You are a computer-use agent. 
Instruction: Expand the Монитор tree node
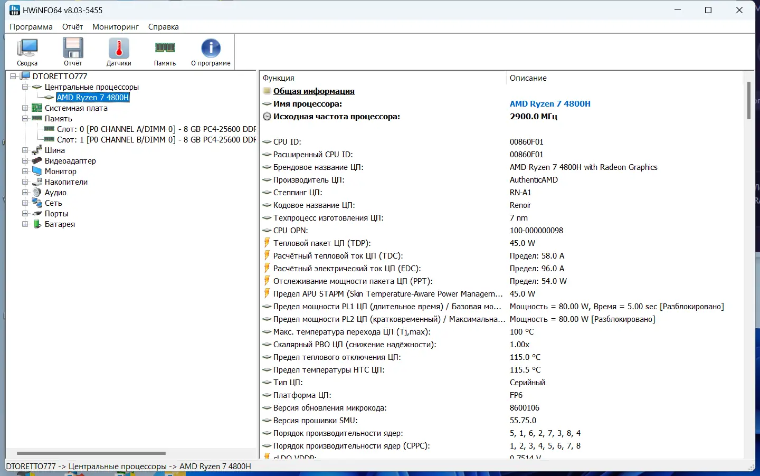click(25, 171)
